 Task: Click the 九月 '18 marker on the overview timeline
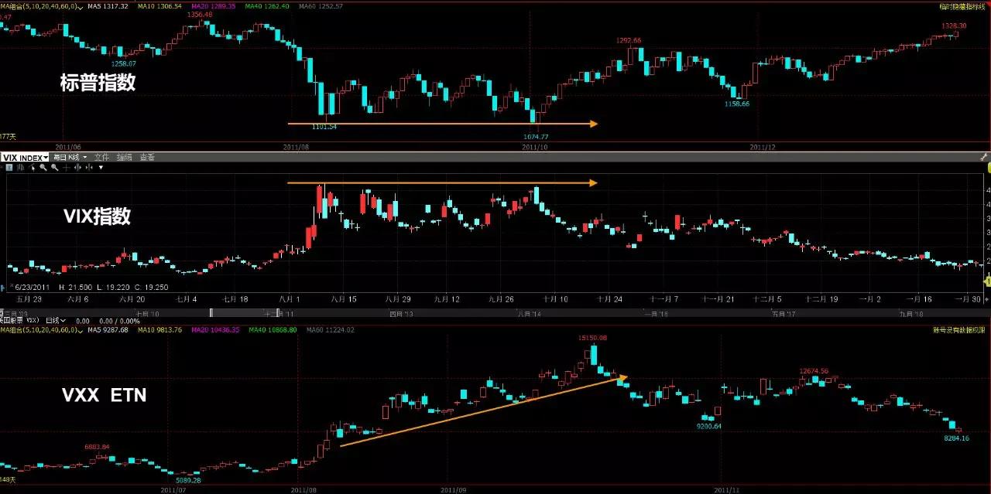910,314
